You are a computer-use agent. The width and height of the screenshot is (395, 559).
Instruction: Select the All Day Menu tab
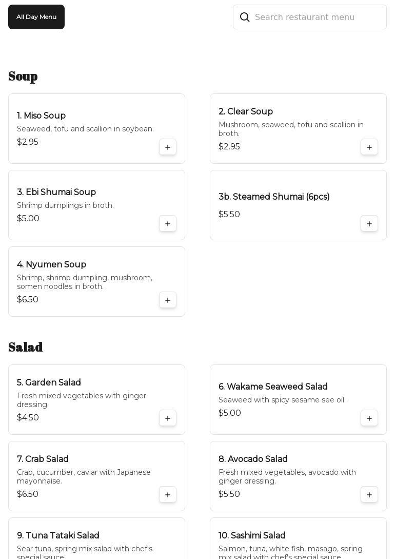(36, 17)
